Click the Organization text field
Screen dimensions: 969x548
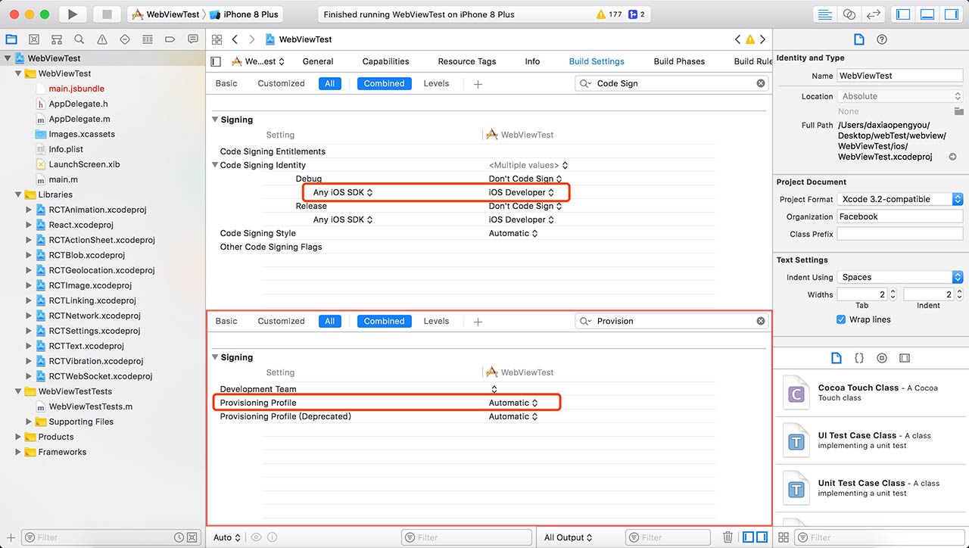click(900, 216)
